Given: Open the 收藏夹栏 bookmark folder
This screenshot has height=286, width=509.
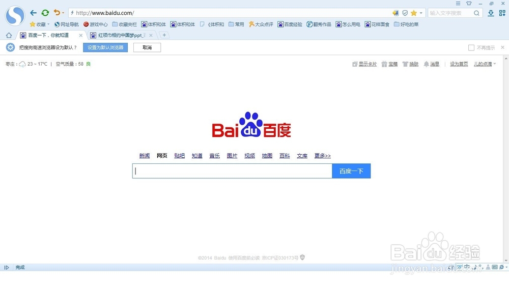Looking at the screenshot, I should tap(125, 24).
